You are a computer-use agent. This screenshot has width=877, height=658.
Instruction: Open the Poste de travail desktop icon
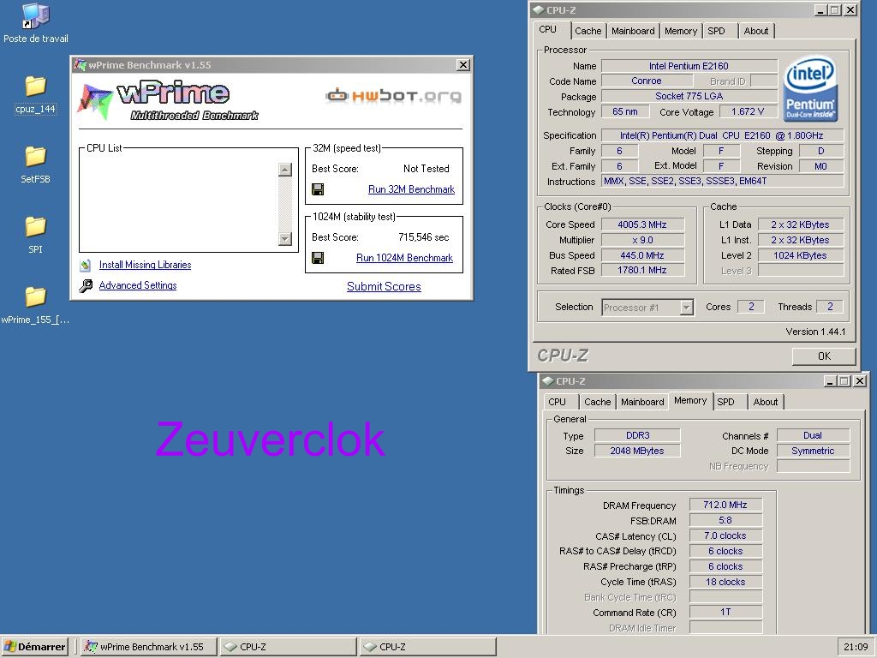pyautogui.click(x=36, y=17)
